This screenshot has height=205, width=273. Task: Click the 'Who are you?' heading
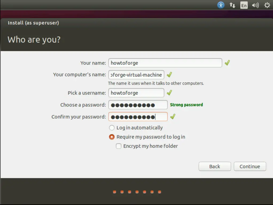click(34, 40)
